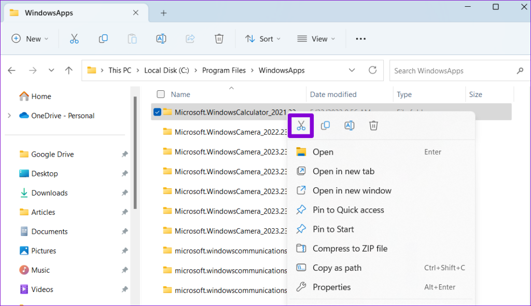This screenshot has height=306, width=531.
Task: Open Desktop in quick access
Action: (38, 174)
